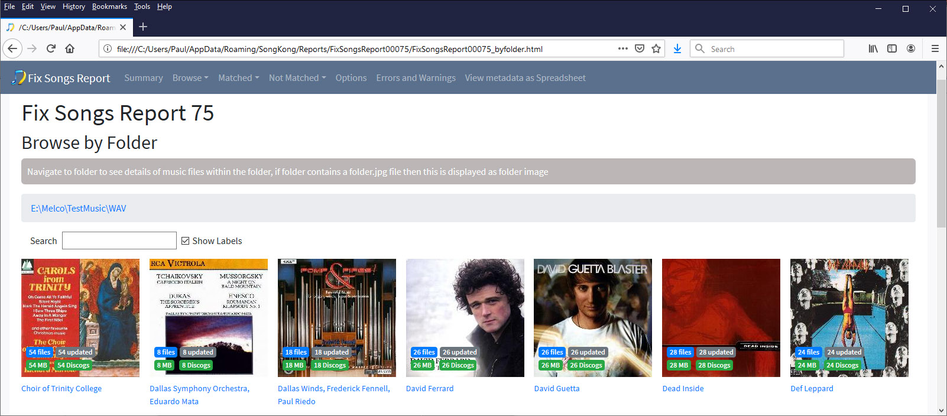
Task: Open the Choir of Trinity College folder link
Action: click(x=61, y=389)
